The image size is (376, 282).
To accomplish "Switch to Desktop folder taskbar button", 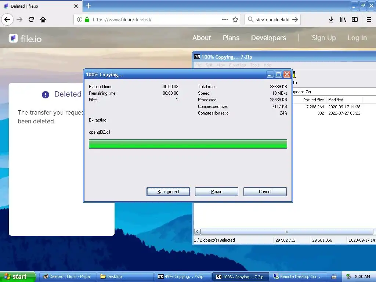I will pyautogui.click(x=125, y=276).
